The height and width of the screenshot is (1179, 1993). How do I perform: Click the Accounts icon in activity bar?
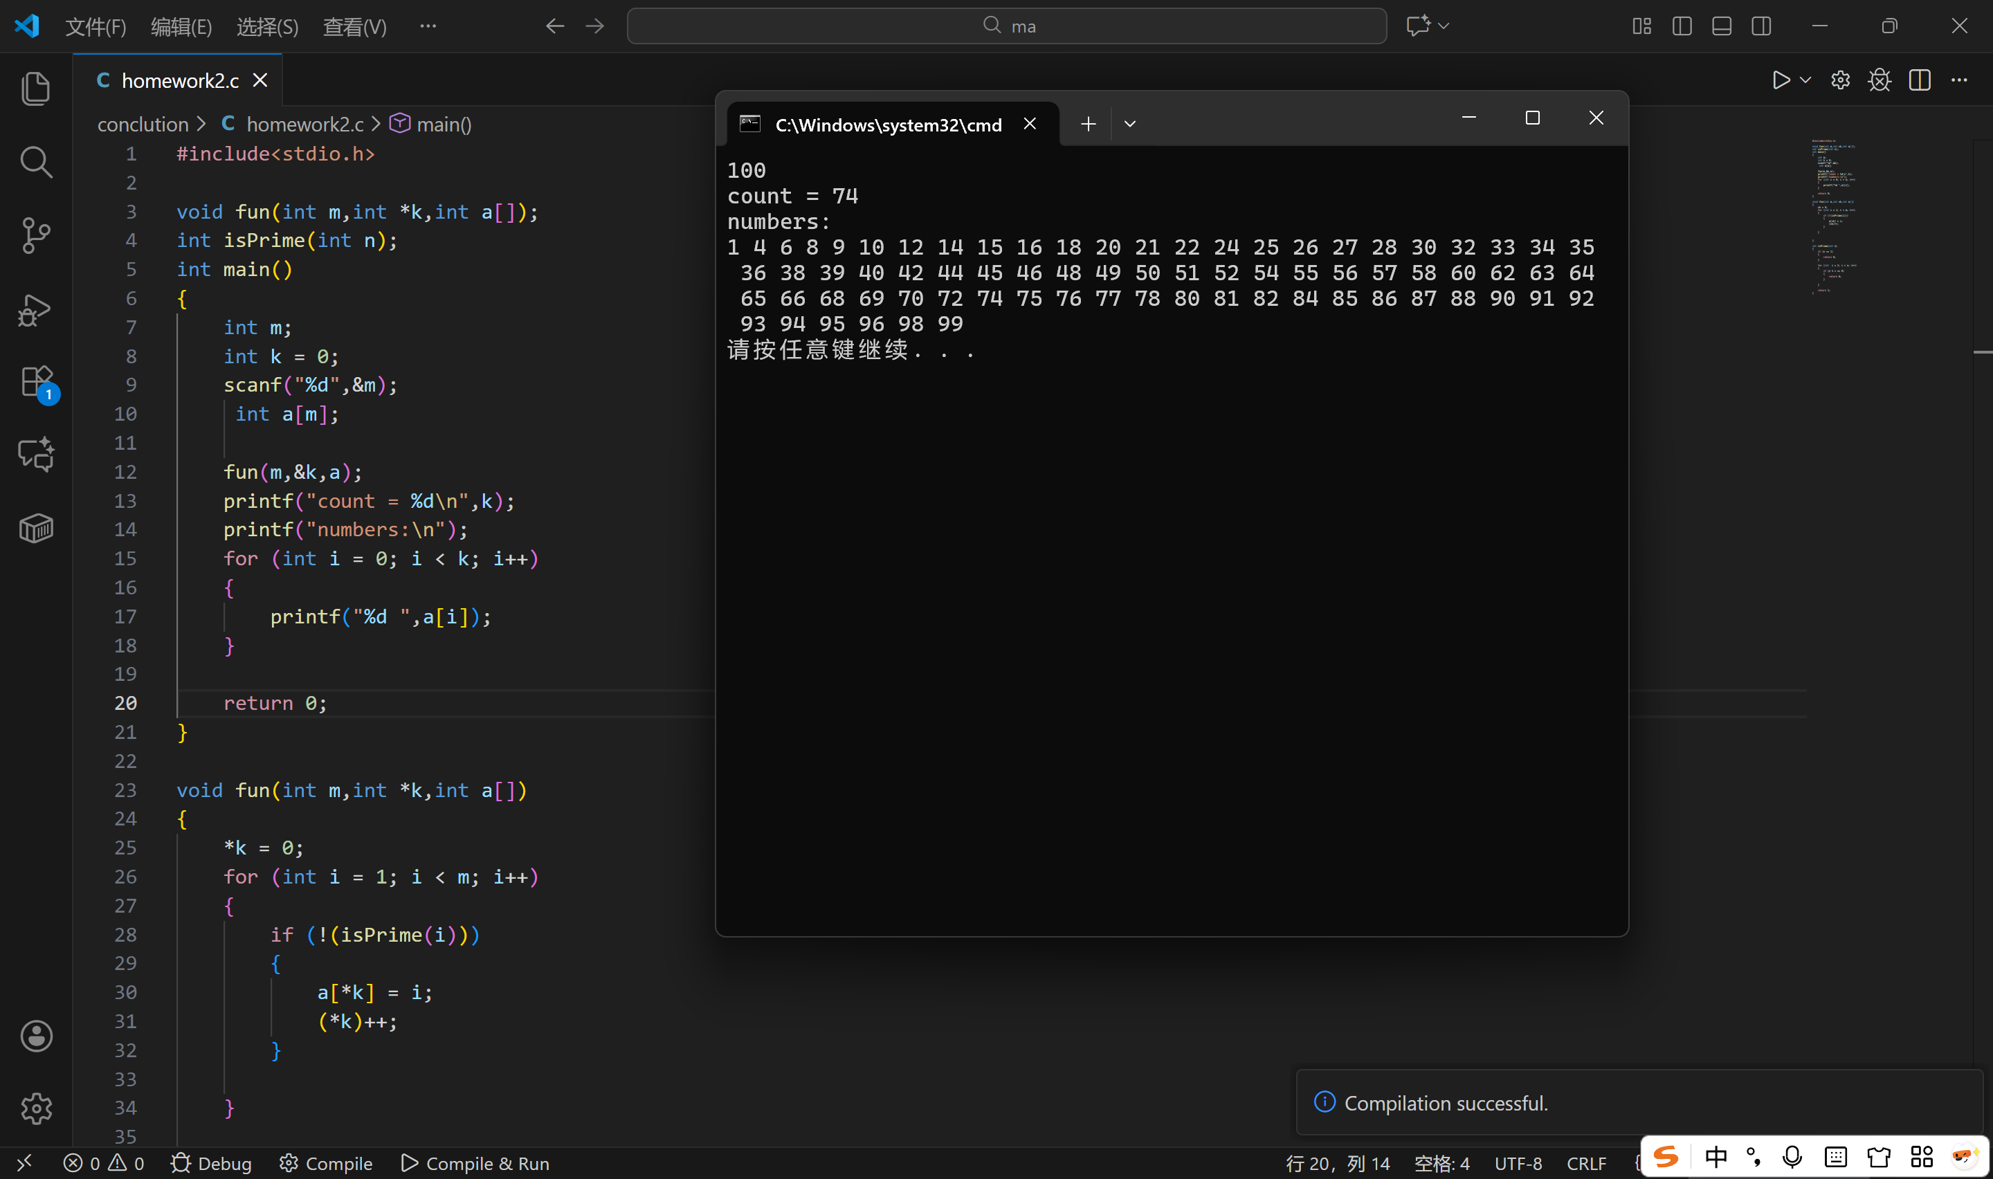click(36, 1036)
